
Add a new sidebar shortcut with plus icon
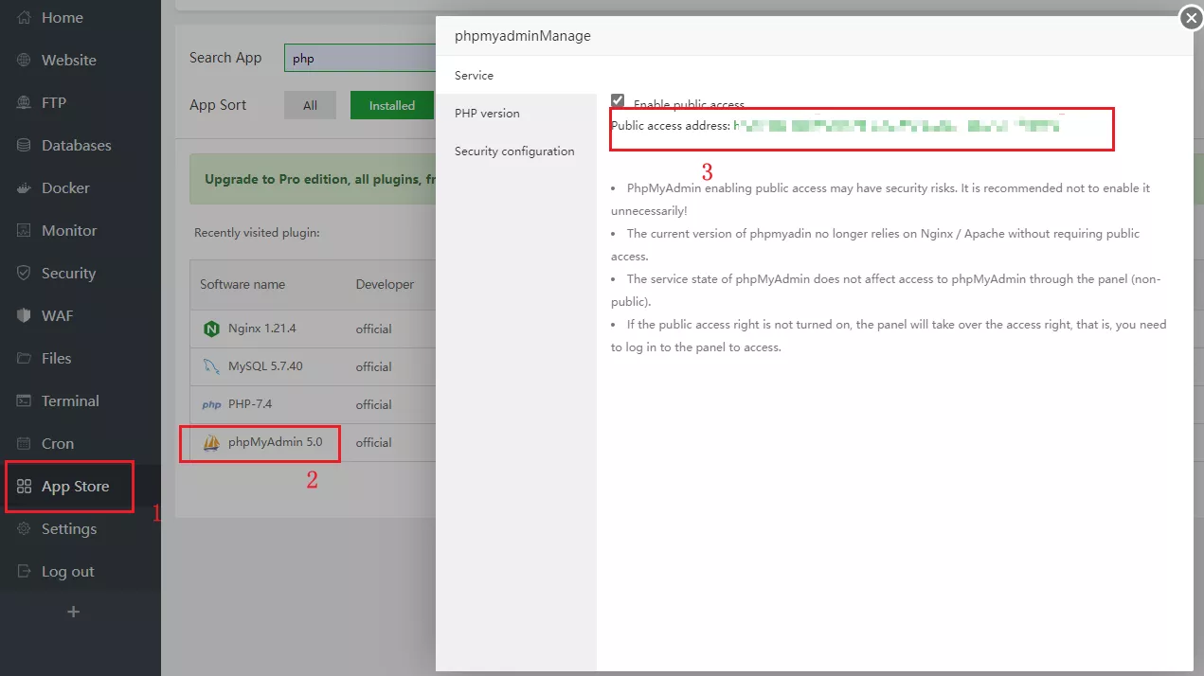pyautogui.click(x=73, y=612)
